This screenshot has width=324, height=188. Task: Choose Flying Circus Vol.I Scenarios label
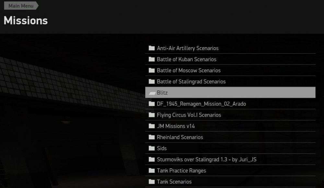[x=189, y=115]
